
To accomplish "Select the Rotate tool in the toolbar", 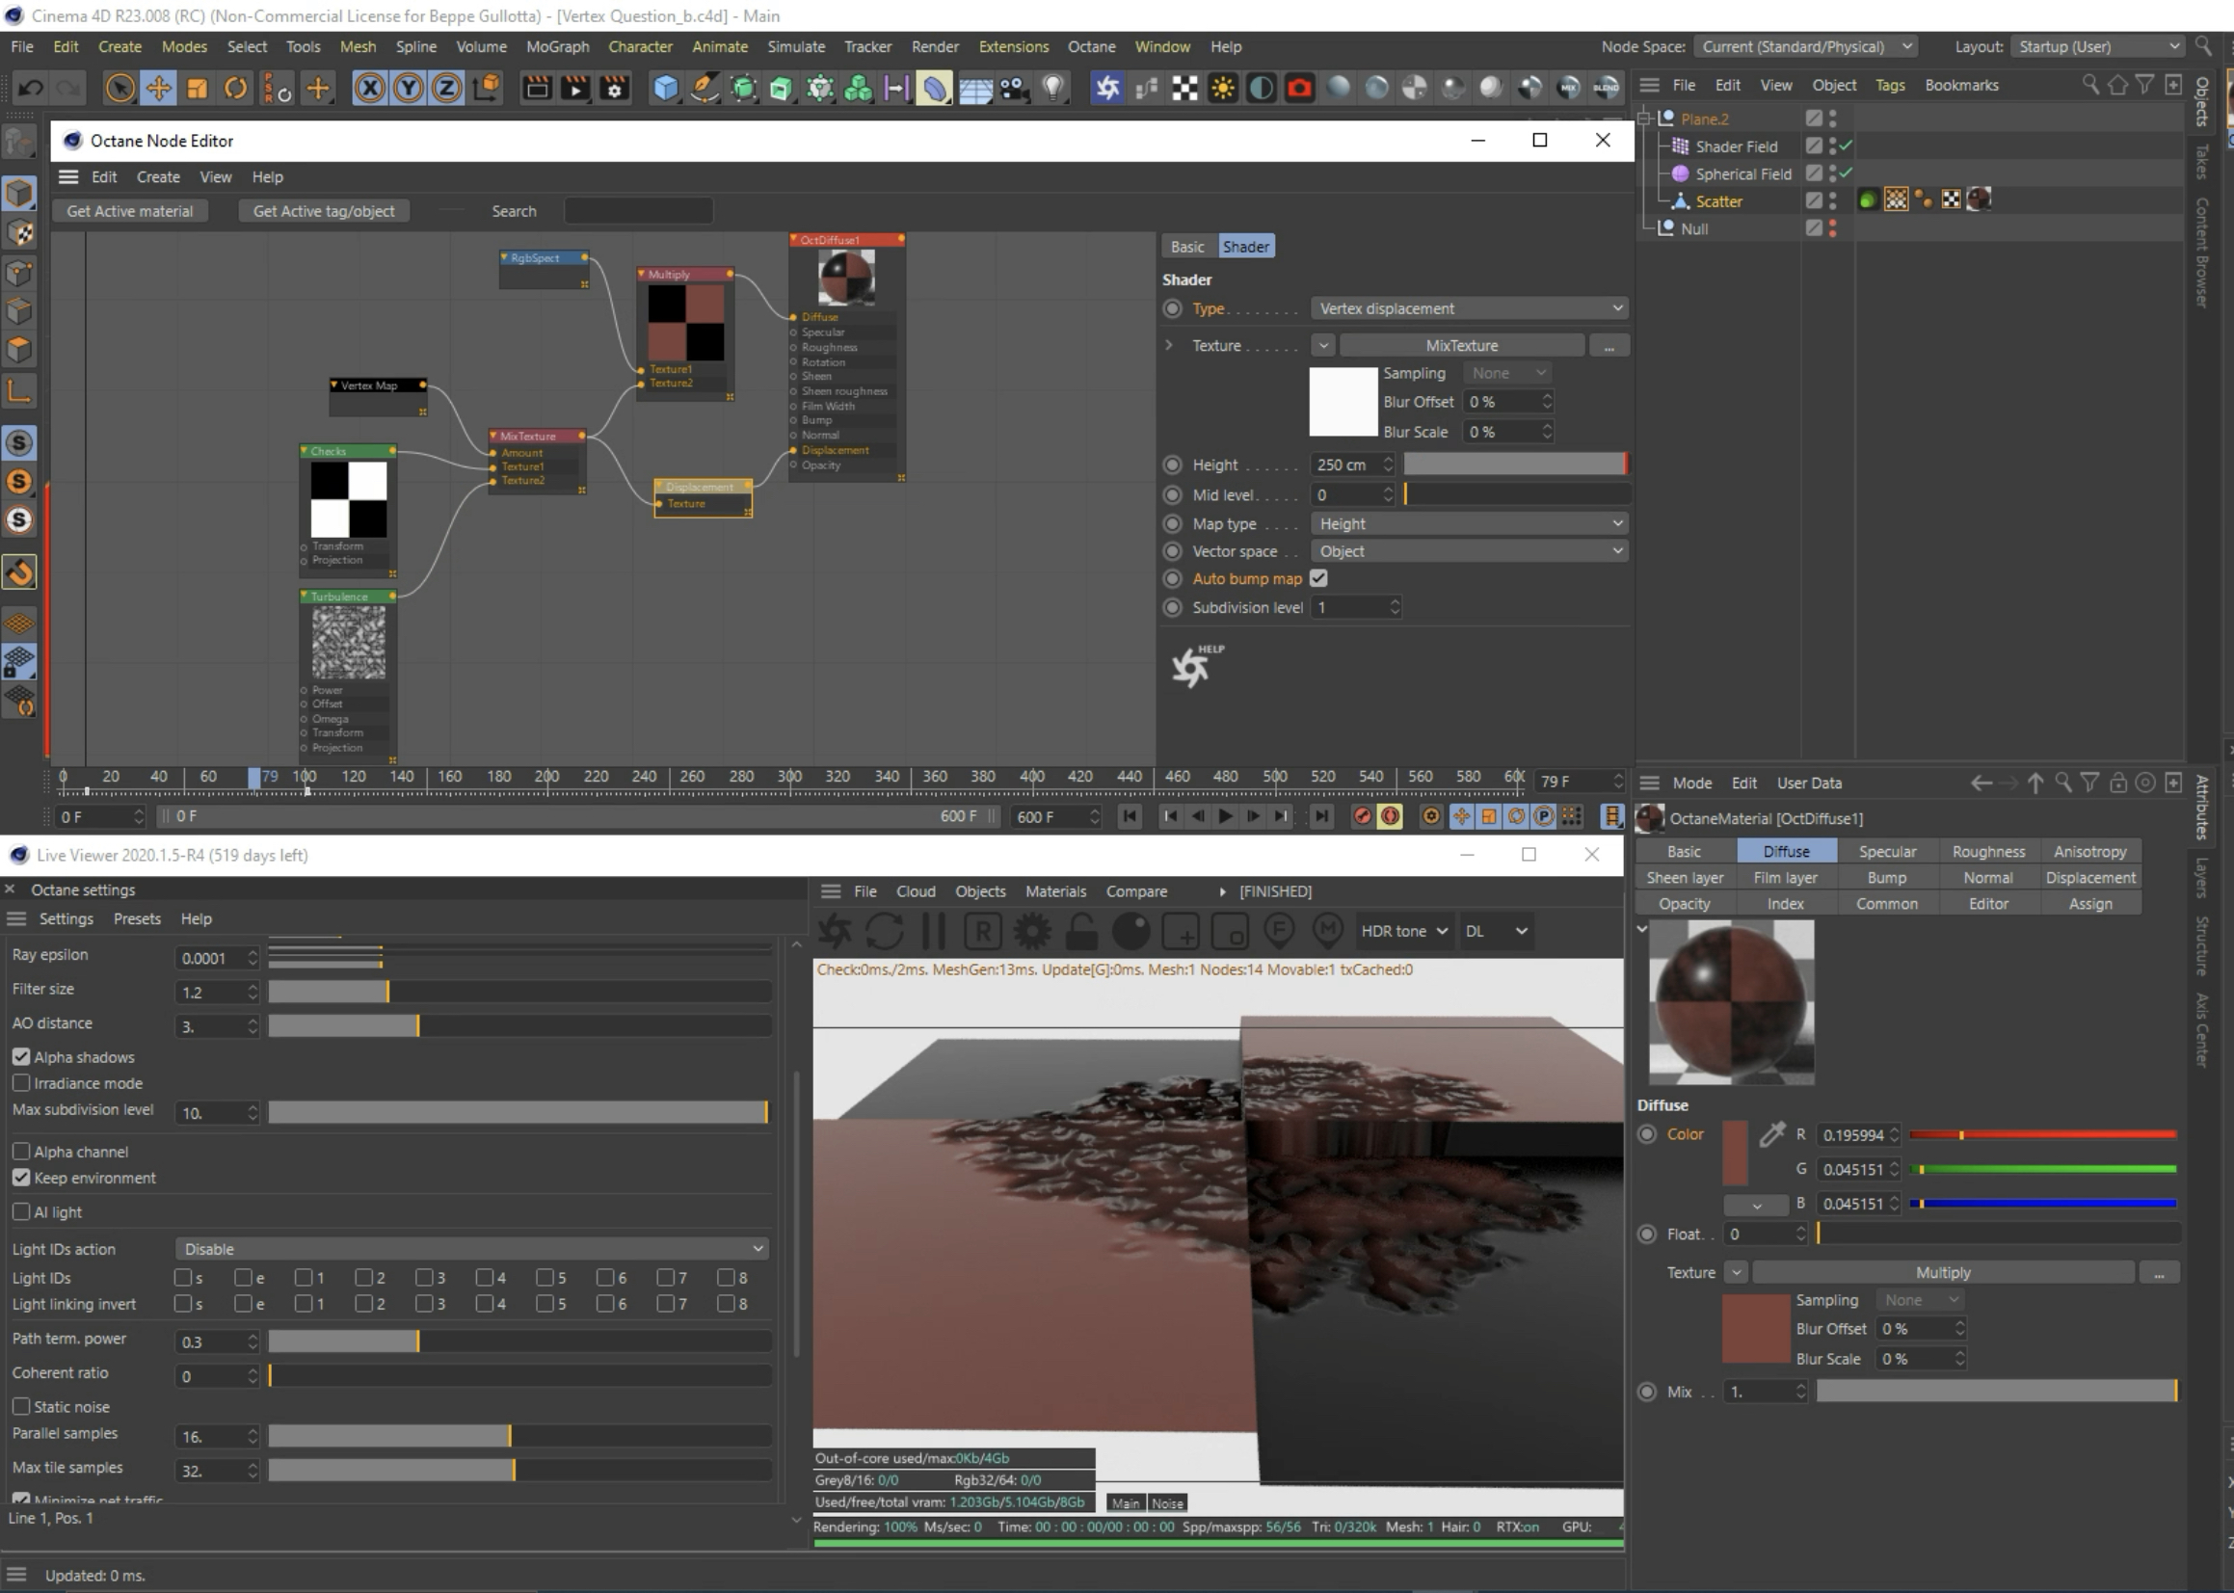I will click(235, 90).
